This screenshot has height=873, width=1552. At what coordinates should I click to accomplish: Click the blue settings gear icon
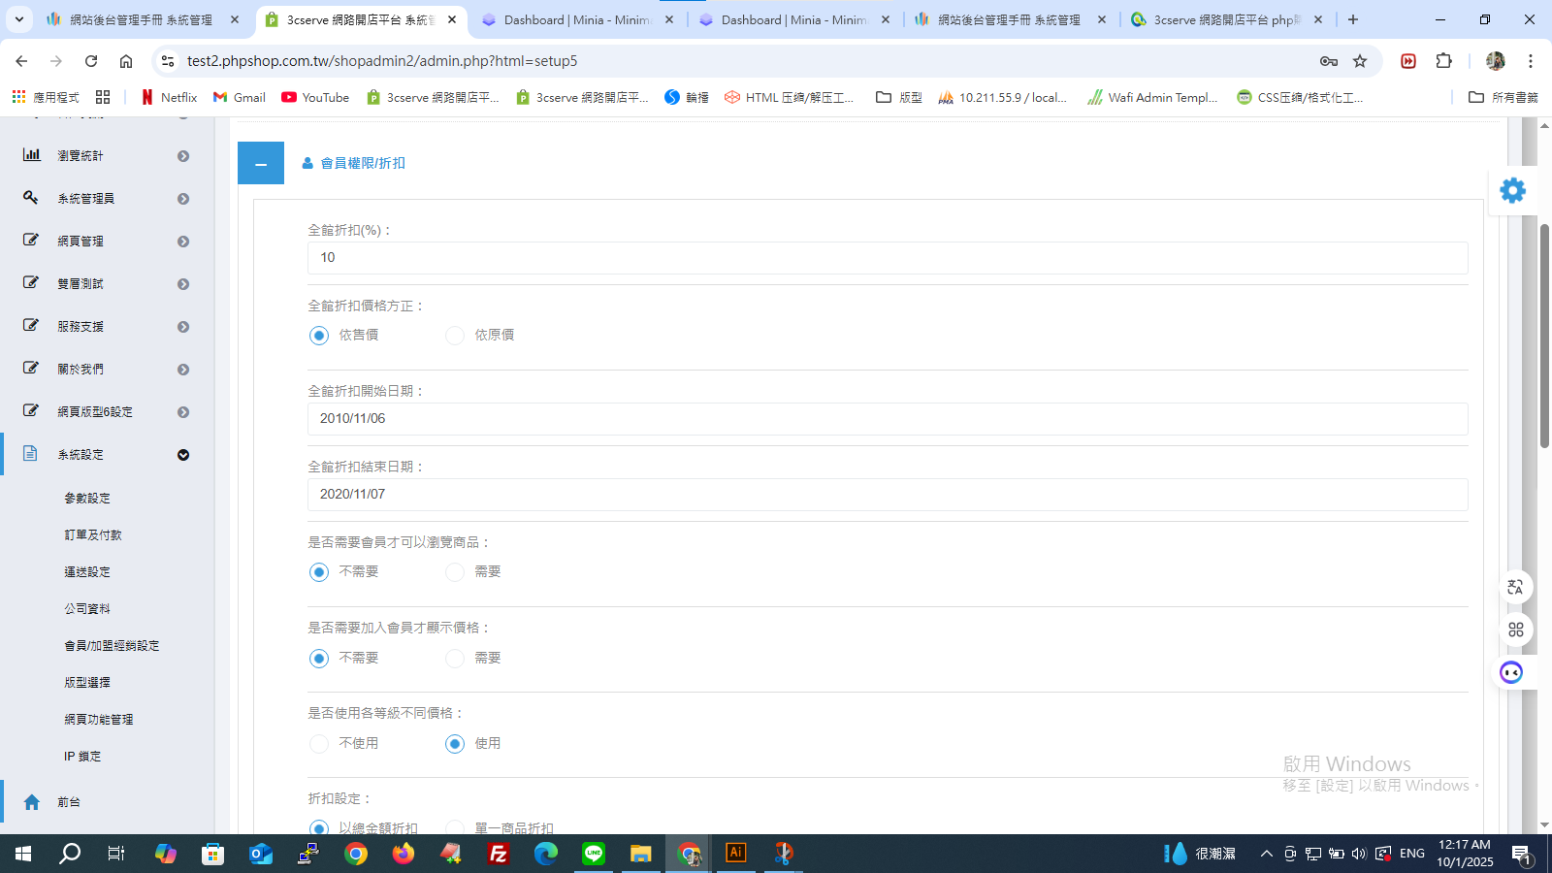pyautogui.click(x=1512, y=191)
